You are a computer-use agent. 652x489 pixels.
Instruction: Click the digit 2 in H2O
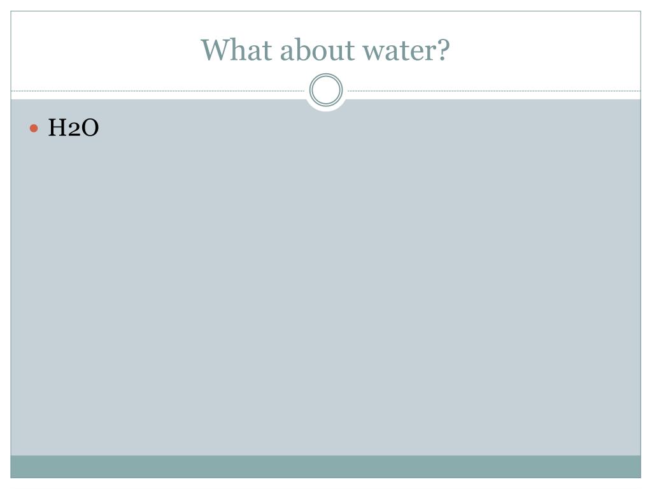click(74, 130)
